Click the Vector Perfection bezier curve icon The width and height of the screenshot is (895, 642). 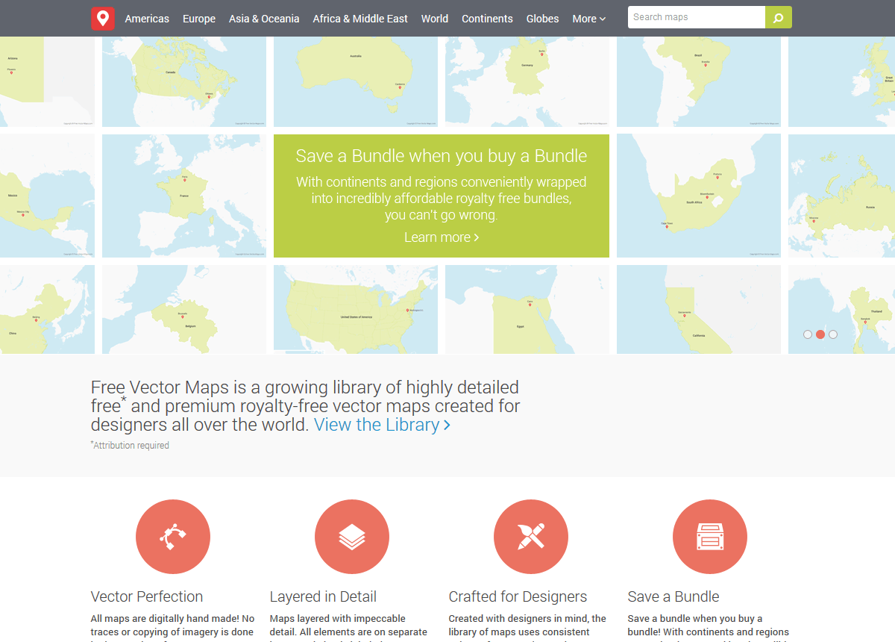(x=173, y=537)
